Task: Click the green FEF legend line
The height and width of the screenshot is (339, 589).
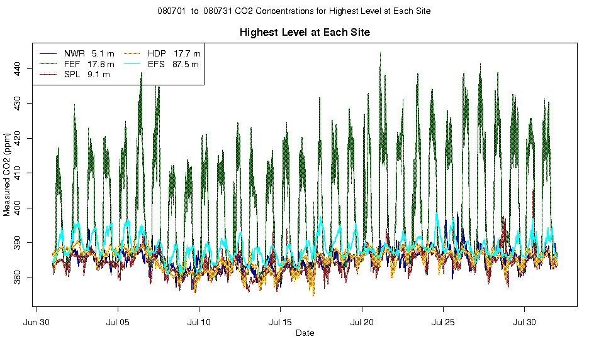Action: coord(48,64)
